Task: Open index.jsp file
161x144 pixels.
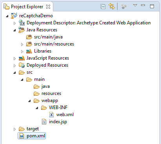Action: point(58,122)
